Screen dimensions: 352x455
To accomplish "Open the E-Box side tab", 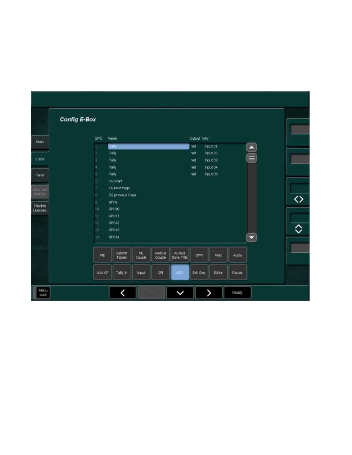I will click(40, 159).
